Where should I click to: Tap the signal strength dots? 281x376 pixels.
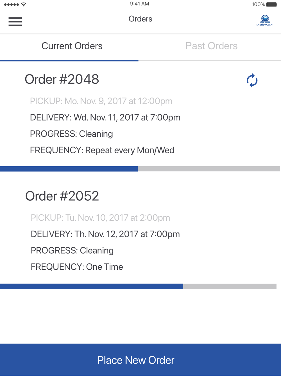click(12, 5)
